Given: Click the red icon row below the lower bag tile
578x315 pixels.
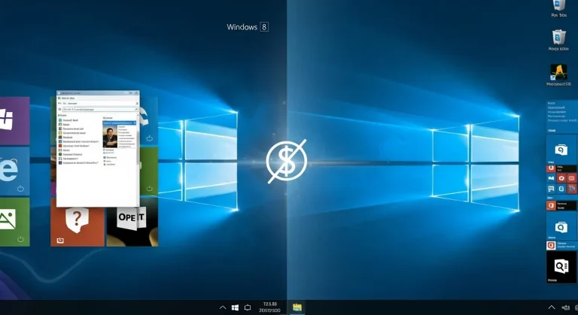Looking at the screenshot, I should pos(561,245).
